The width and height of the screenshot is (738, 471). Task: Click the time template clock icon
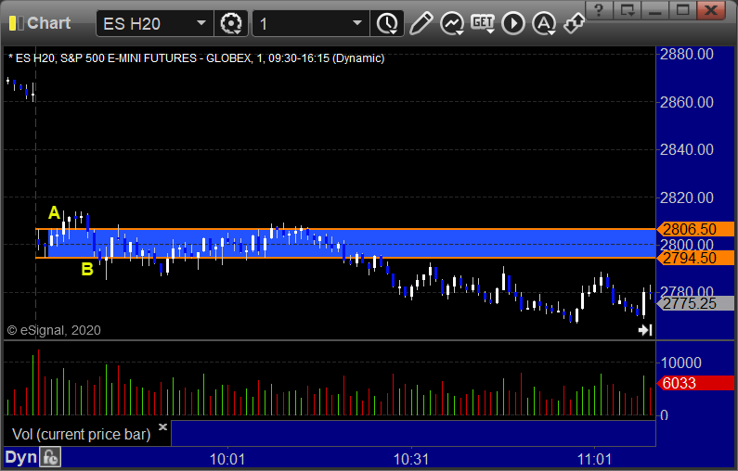click(x=387, y=23)
